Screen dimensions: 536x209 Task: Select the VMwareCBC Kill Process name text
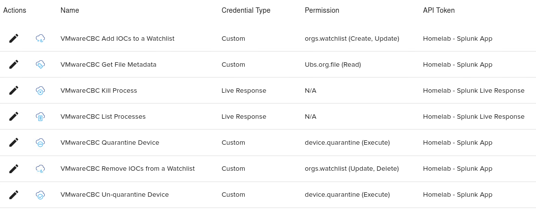tap(98, 90)
